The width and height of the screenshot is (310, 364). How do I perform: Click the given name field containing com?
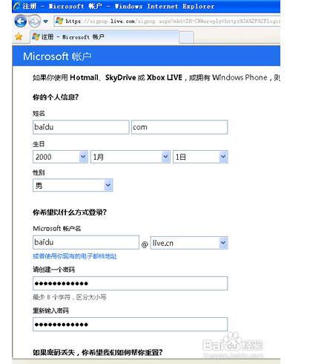pos(179,127)
